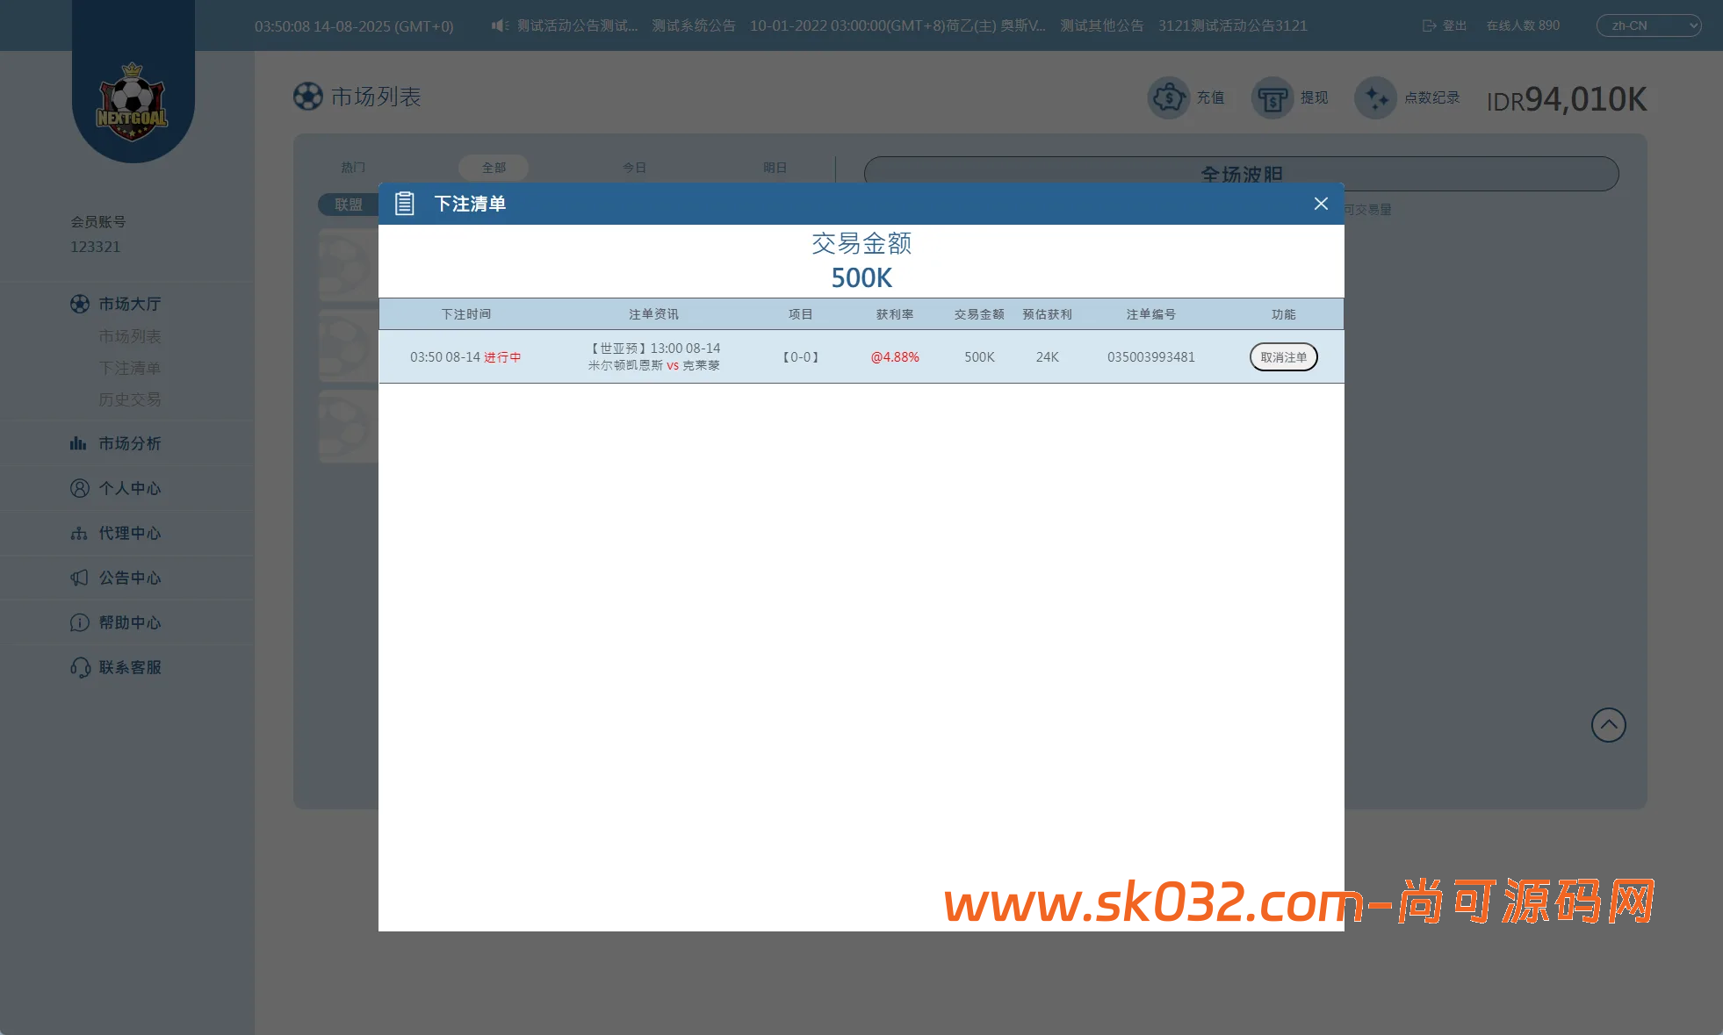1723x1035 pixels.
Task: Open the 充值 (deposit) icon
Action: pyautogui.click(x=1169, y=97)
